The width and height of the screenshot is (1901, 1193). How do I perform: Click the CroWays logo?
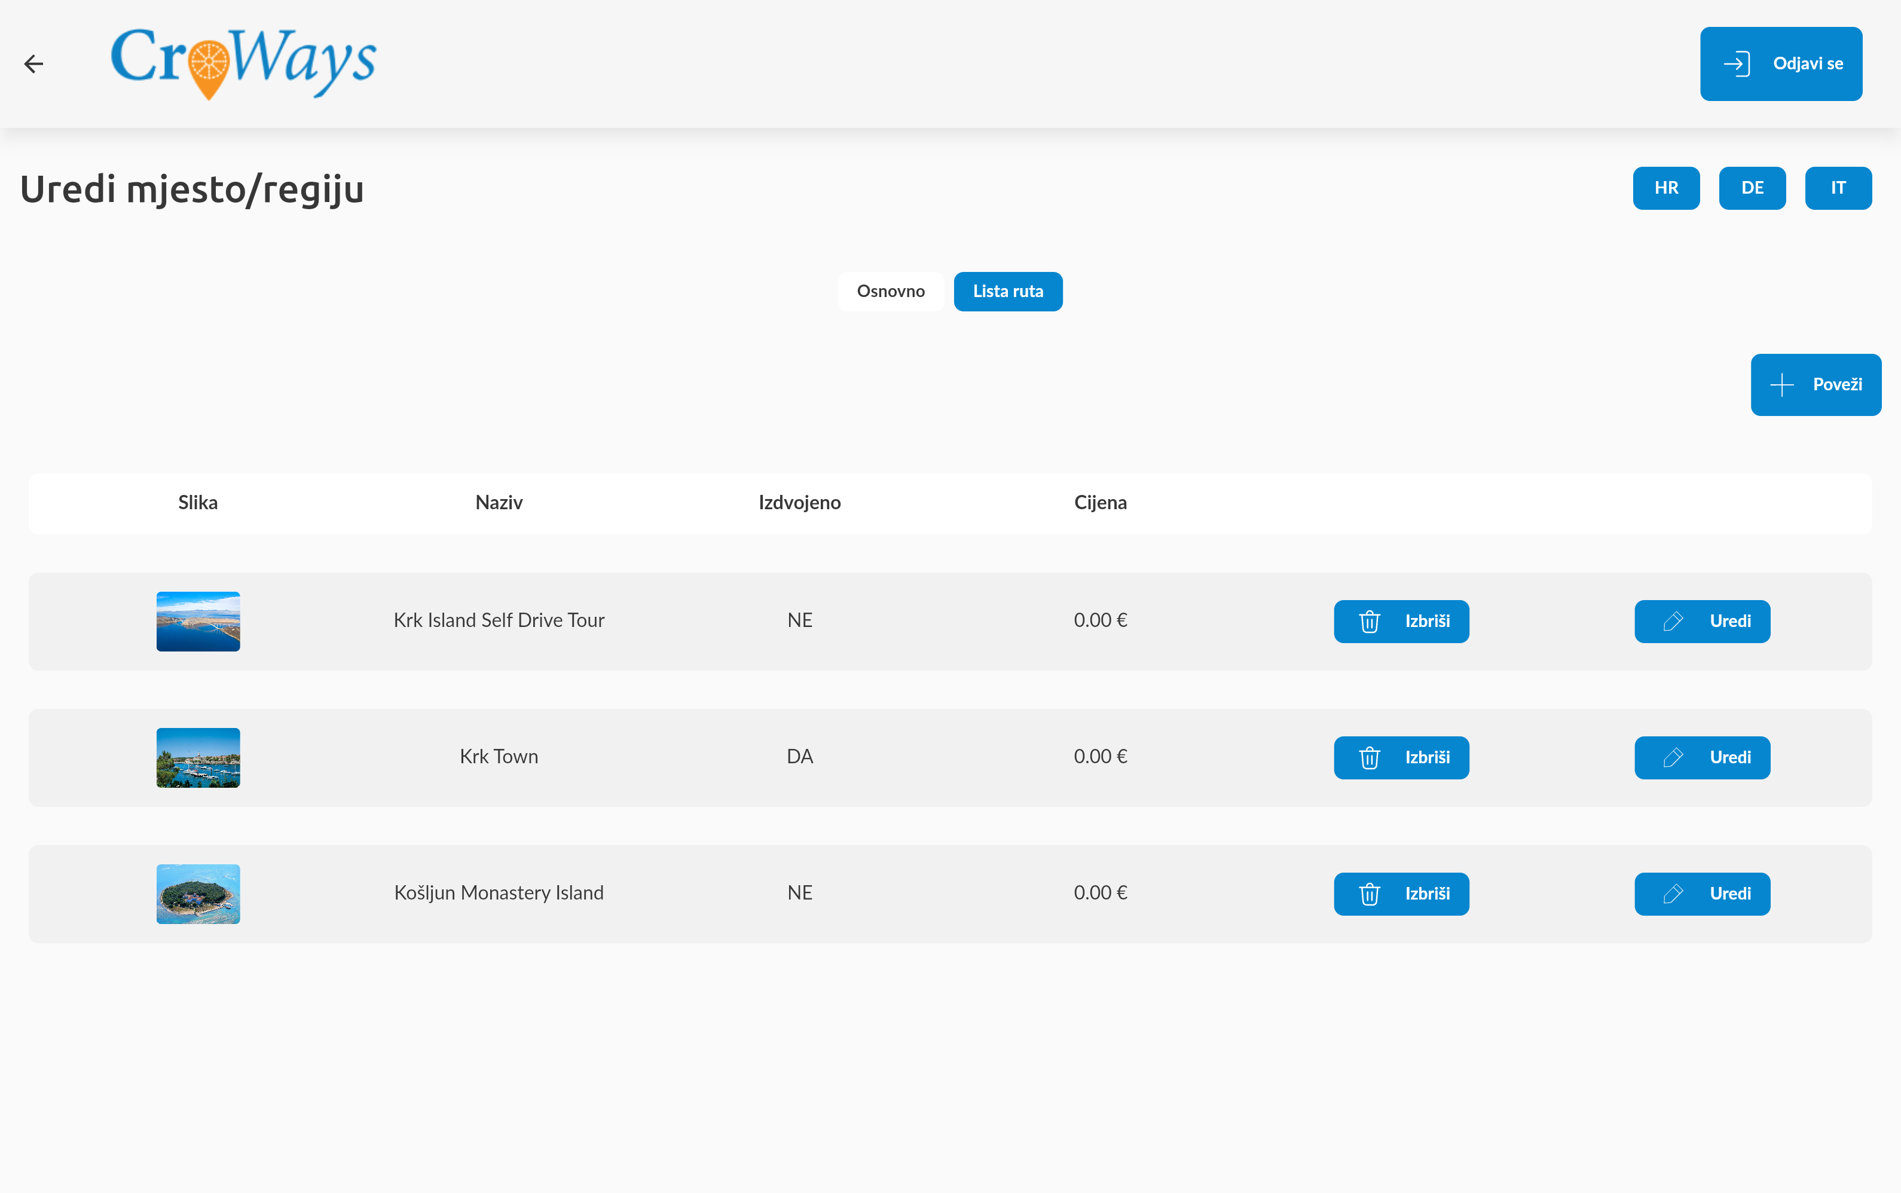click(243, 62)
